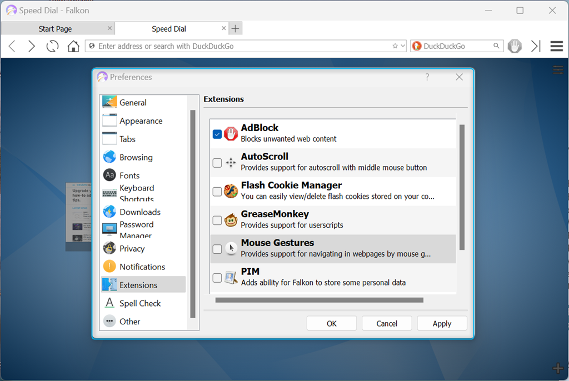The image size is (569, 381).
Task: Open Browsing preferences section
Action: [x=143, y=158]
